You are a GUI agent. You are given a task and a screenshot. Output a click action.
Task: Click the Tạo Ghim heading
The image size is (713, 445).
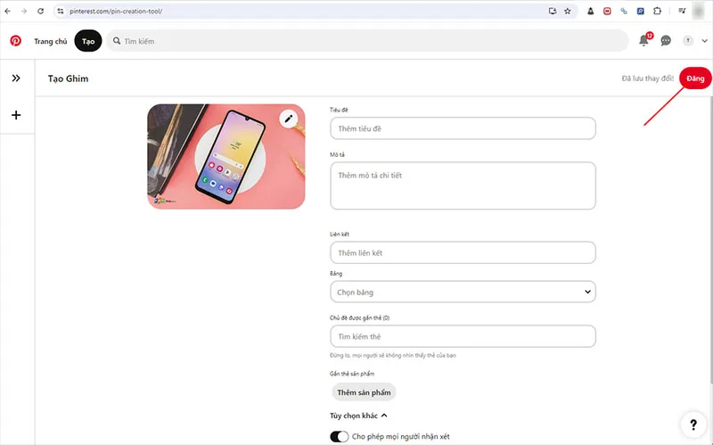tap(69, 78)
